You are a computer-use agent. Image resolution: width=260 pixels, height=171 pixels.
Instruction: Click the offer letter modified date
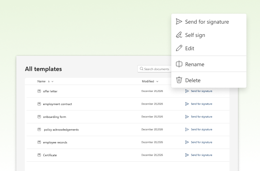tap(152, 91)
